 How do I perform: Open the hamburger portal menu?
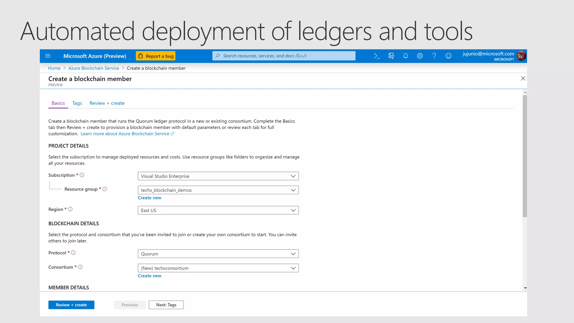coord(48,56)
